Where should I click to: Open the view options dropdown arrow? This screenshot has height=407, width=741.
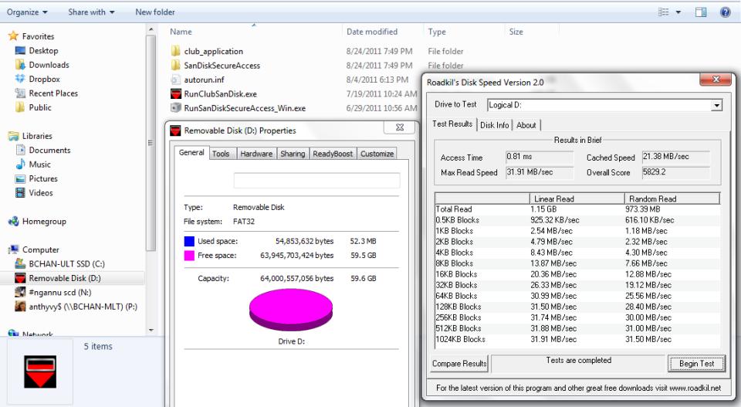[x=678, y=12]
